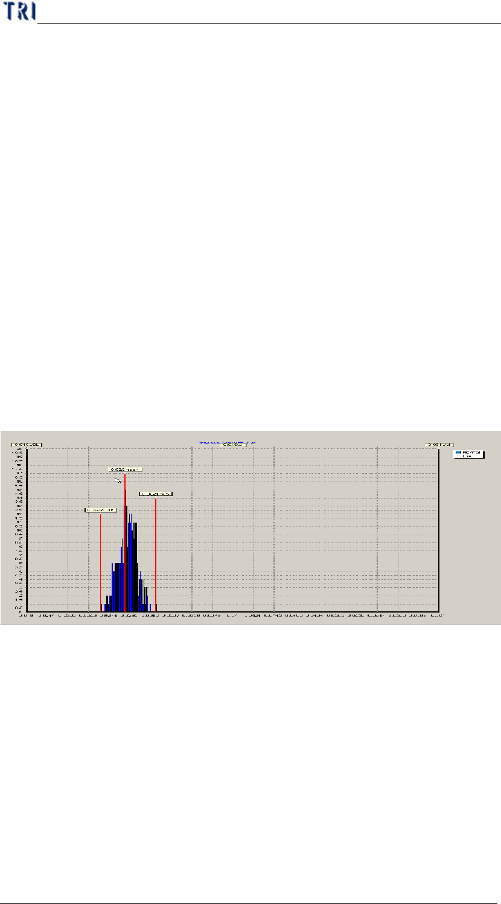The height and width of the screenshot is (904, 501).
Task: Click the histogram's black and blue bar cluster
Action: click(130, 567)
